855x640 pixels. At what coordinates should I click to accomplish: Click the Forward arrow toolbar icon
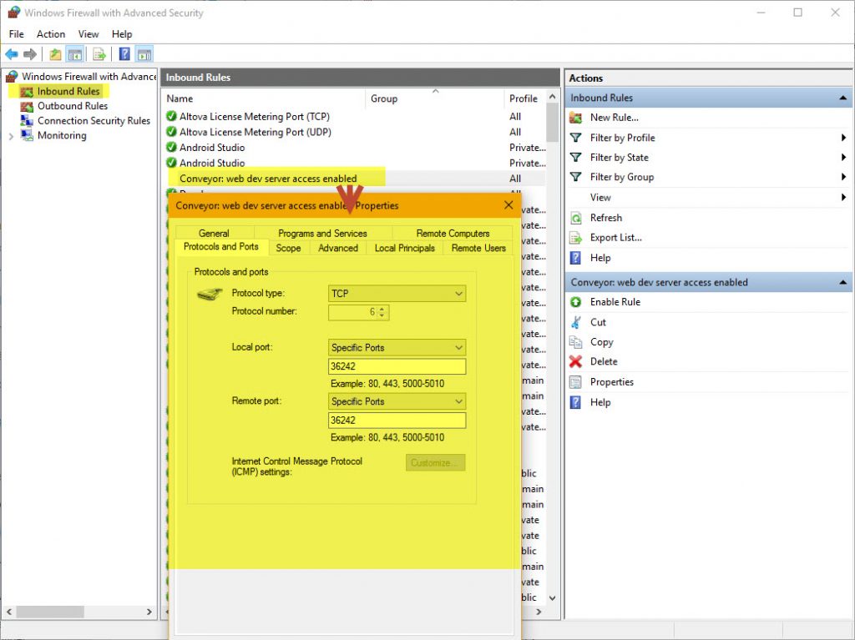pos(30,54)
